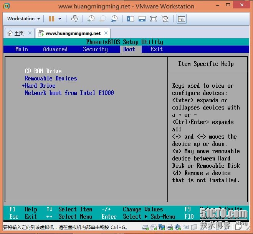Click the grey device status bar icon
This screenshot has height=234, width=253.
pyautogui.click(x=194, y=227)
